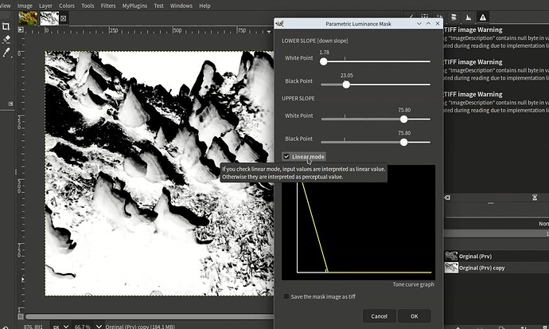Click Cancel in Parametric Luminance Mask
The image size is (549, 329).
click(x=380, y=316)
